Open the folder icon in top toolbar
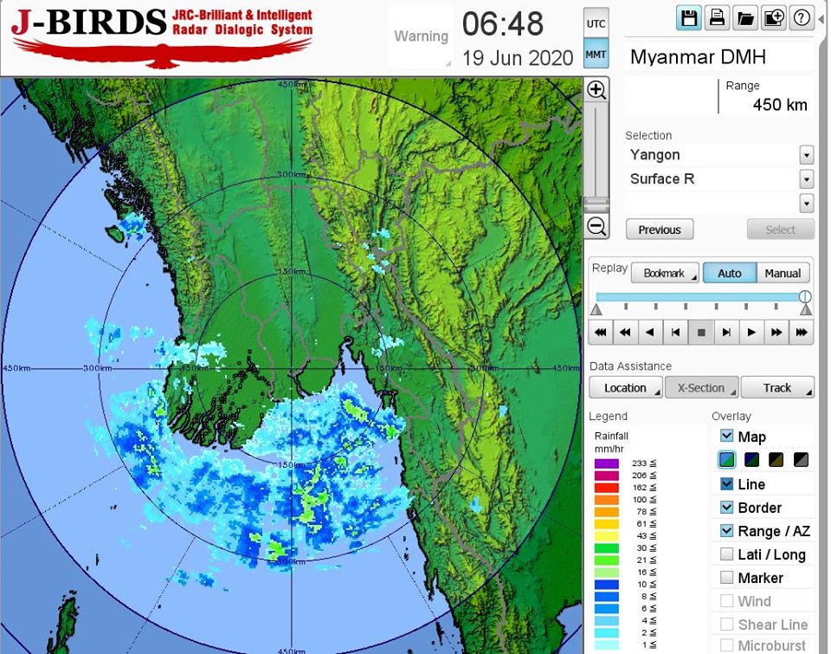Viewport: 831px width, 654px height. [745, 18]
